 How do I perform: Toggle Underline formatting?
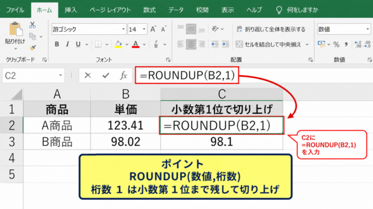point(78,44)
